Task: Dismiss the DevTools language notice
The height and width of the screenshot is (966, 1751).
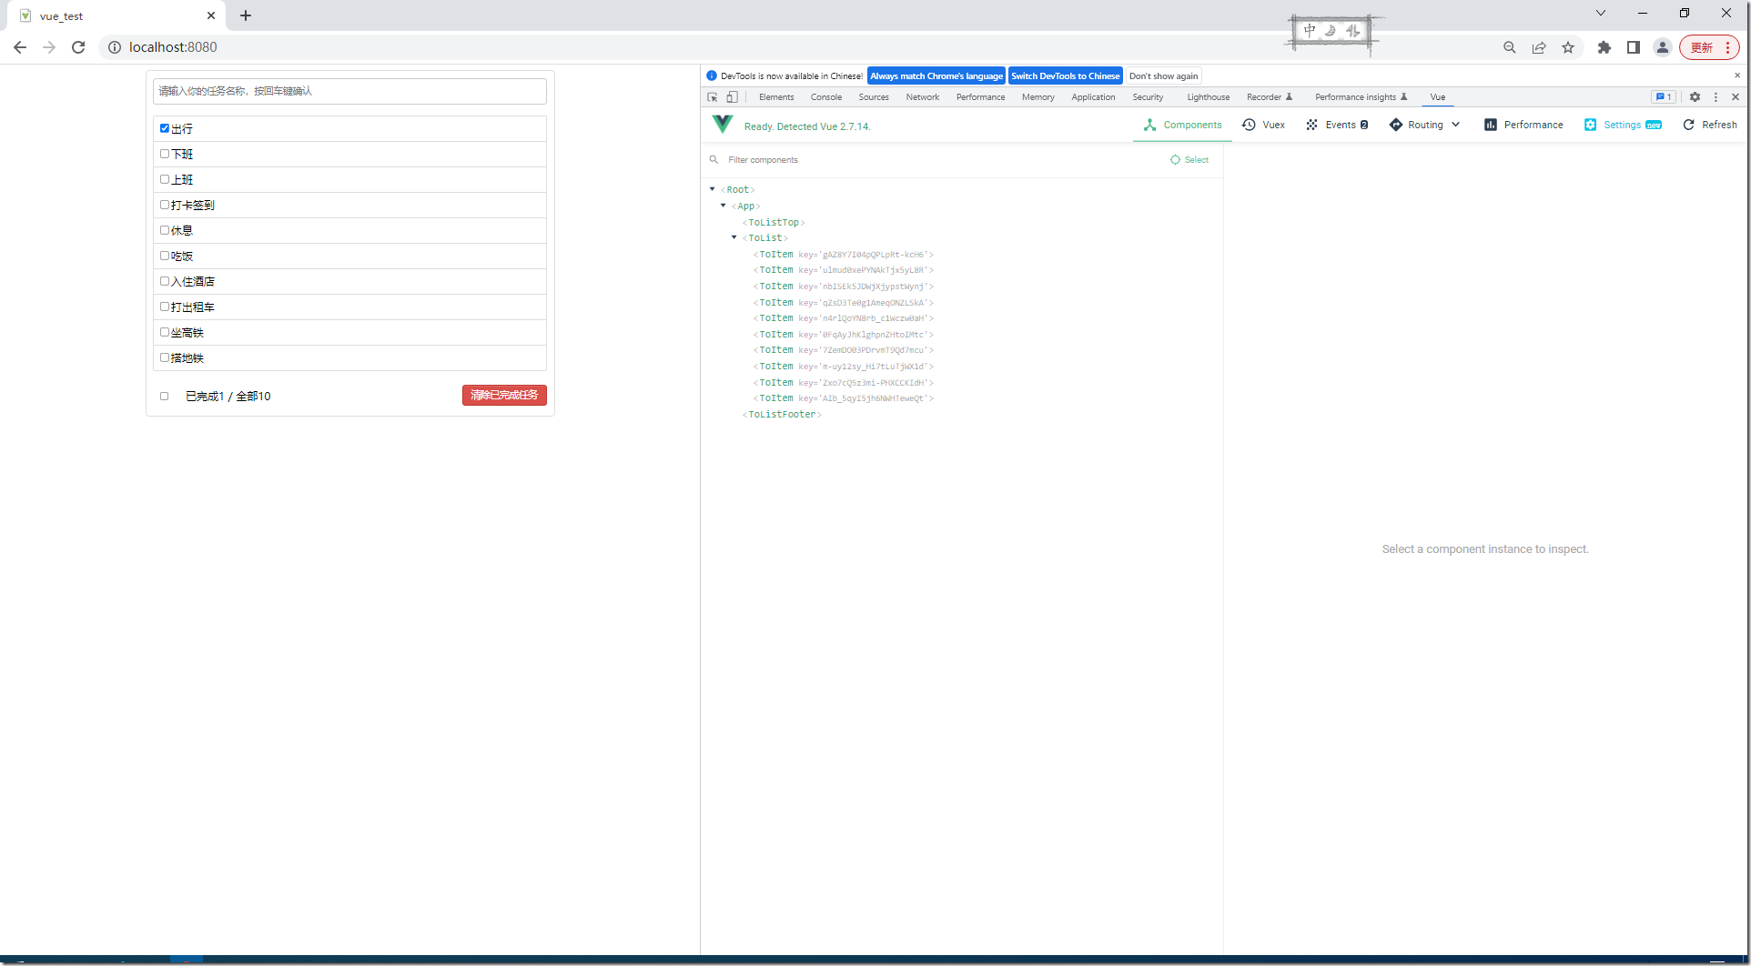Action: coord(1736,75)
